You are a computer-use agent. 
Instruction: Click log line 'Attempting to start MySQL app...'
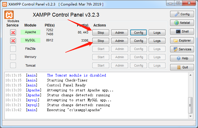79,100
